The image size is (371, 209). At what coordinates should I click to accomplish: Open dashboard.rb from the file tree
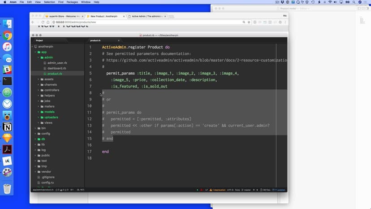point(57,68)
